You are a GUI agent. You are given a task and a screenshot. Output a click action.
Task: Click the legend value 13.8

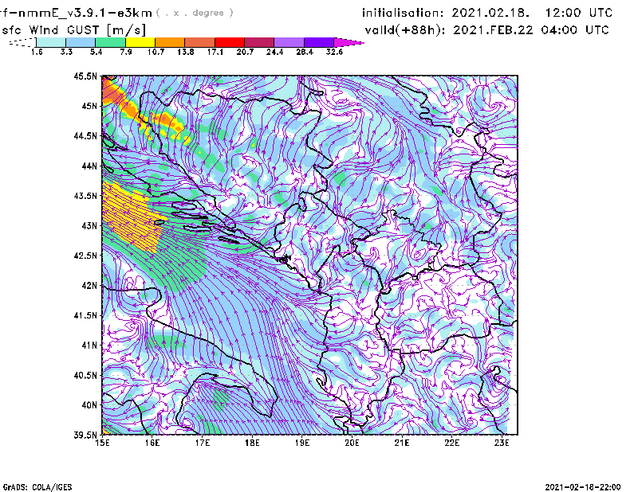186,52
